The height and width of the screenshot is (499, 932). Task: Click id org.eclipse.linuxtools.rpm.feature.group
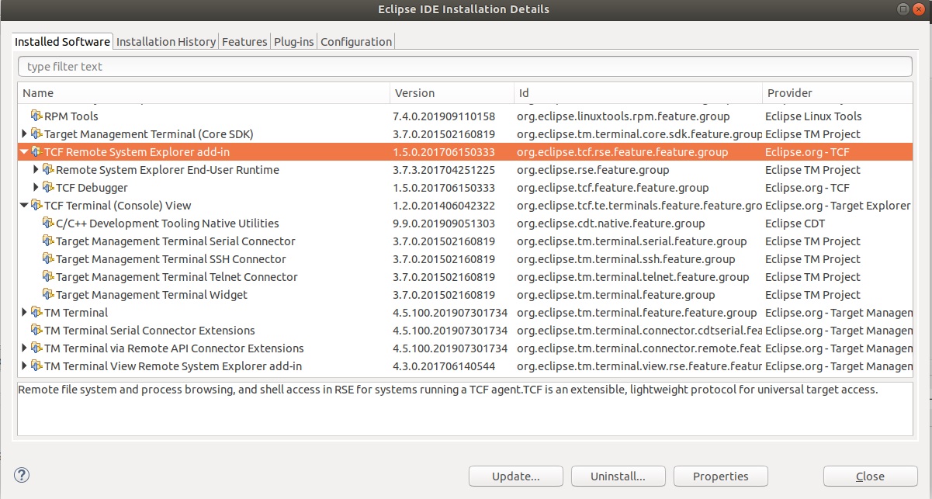[x=623, y=116]
